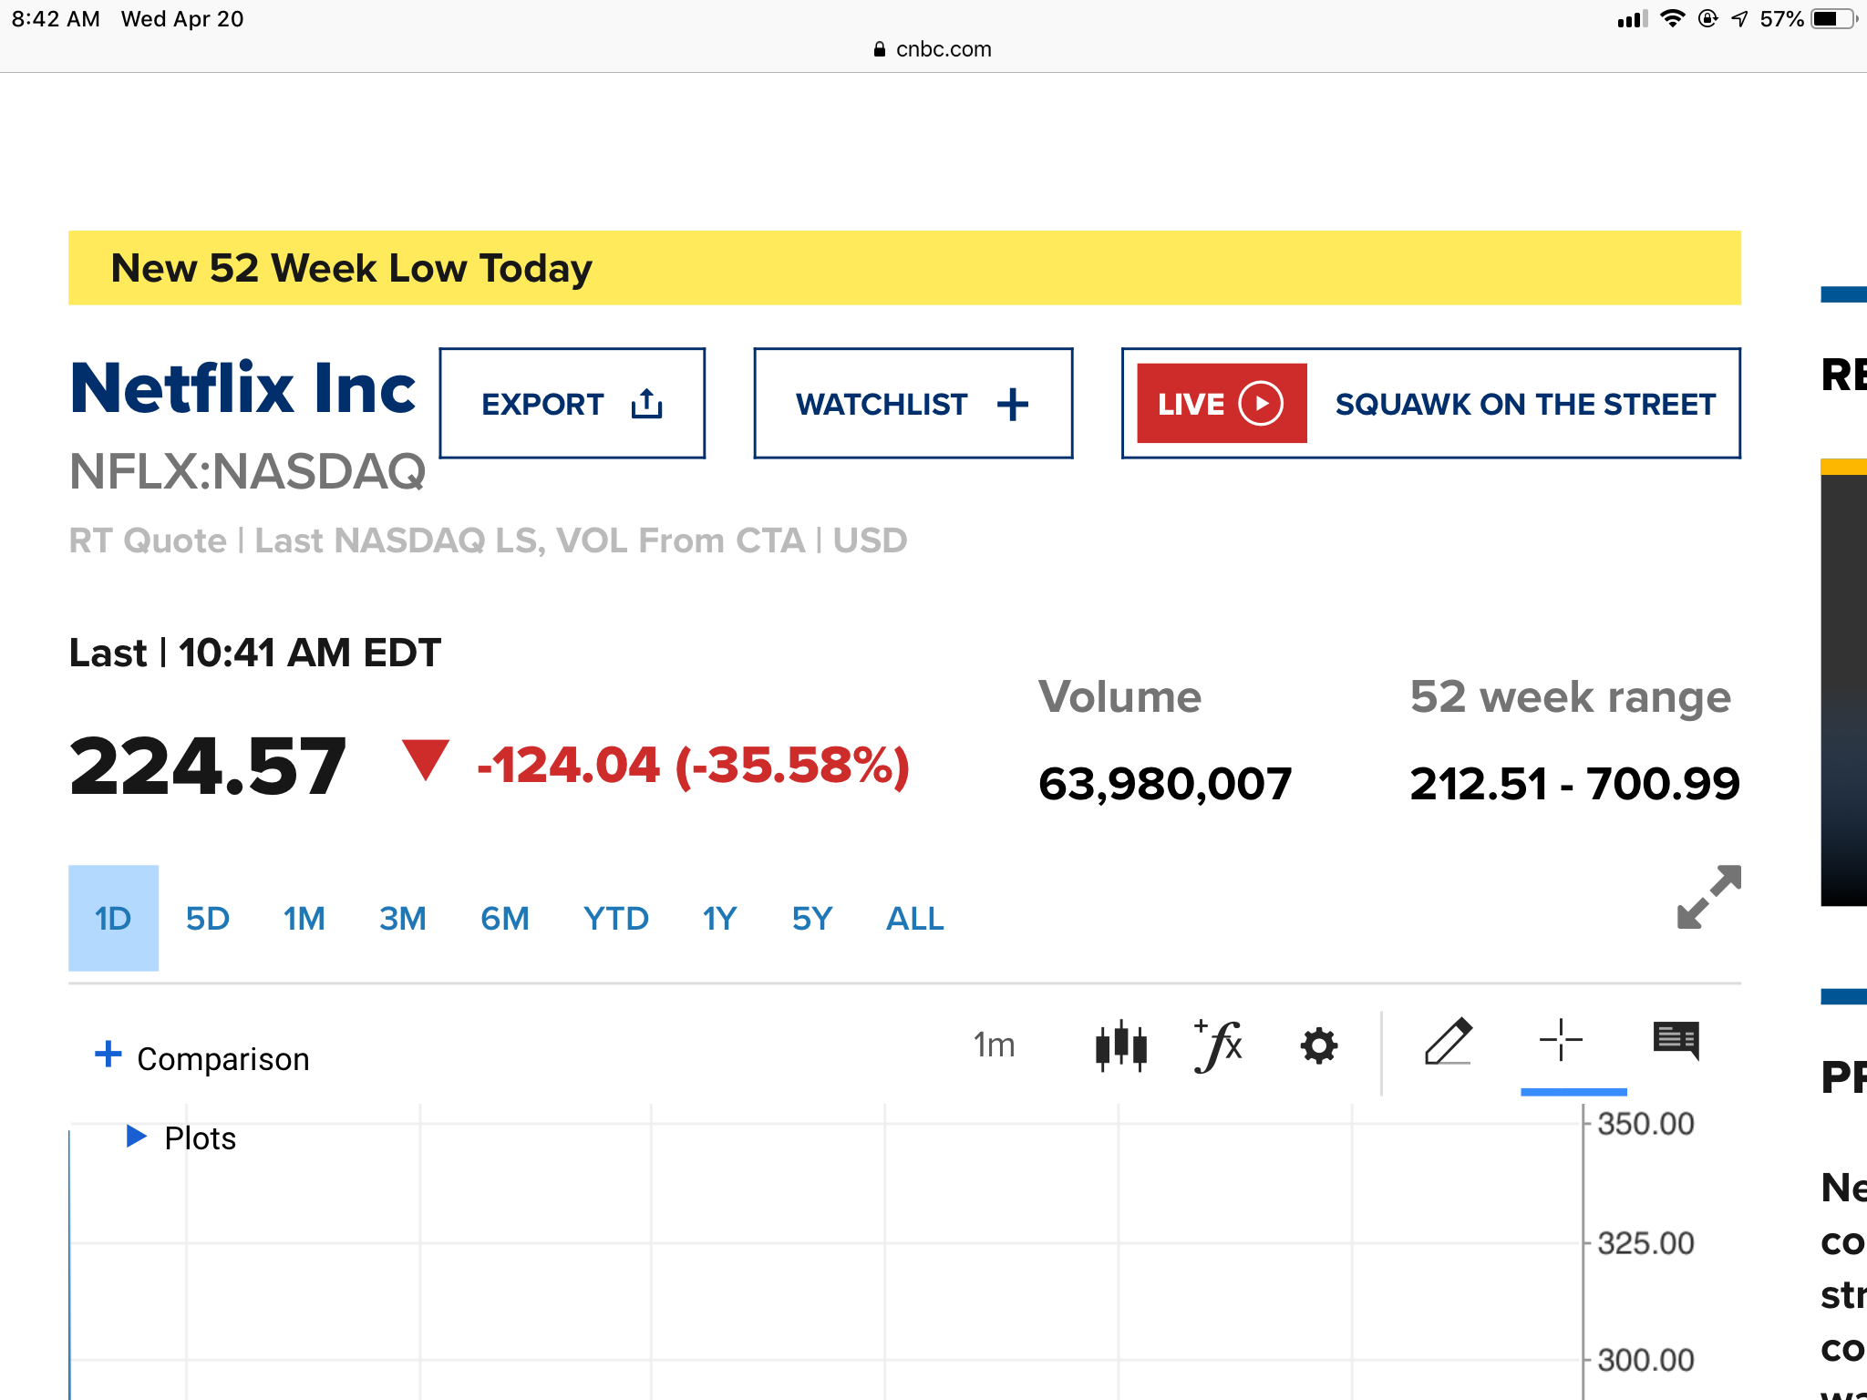Tap the cnbc.com address bar
This screenshot has width=1867, height=1400.
point(933,49)
